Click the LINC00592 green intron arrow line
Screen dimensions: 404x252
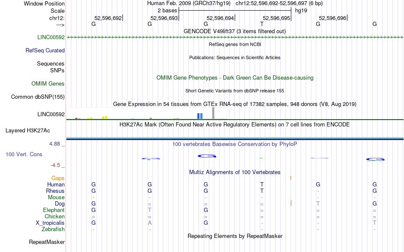tap(235, 37)
